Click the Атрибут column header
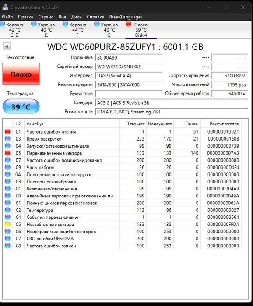This screenshot has height=306, width=253. click(x=72, y=123)
